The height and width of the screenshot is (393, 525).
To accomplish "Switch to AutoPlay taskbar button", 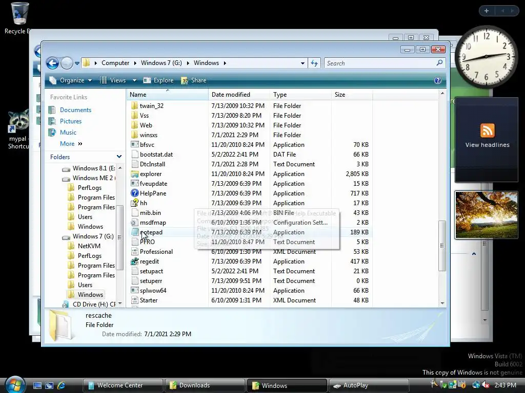I will point(368,385).
